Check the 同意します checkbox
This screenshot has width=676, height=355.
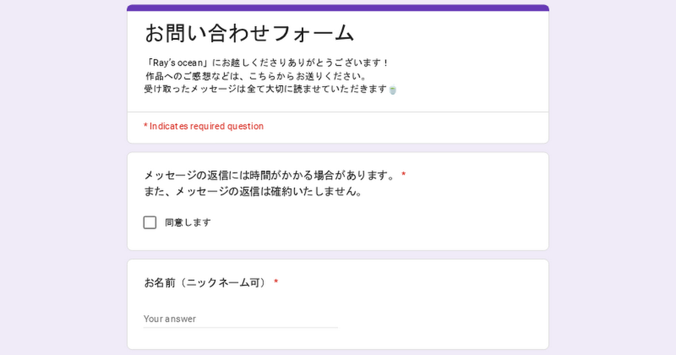[x=150, y=223]
